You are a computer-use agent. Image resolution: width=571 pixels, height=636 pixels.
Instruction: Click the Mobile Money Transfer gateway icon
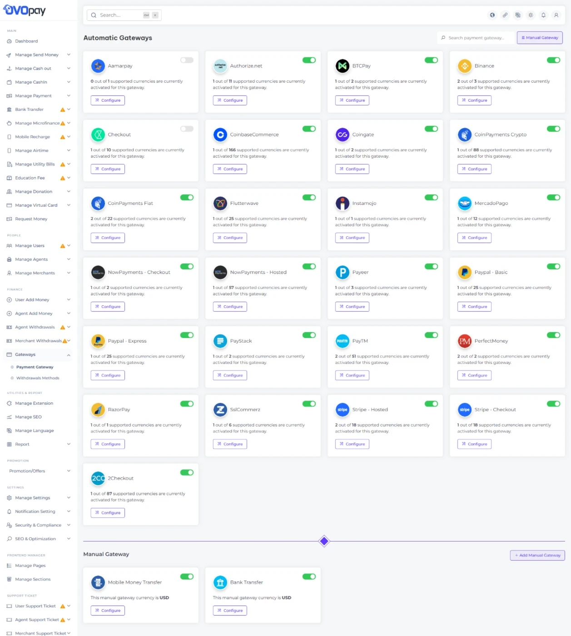click(x=98, y=582)
